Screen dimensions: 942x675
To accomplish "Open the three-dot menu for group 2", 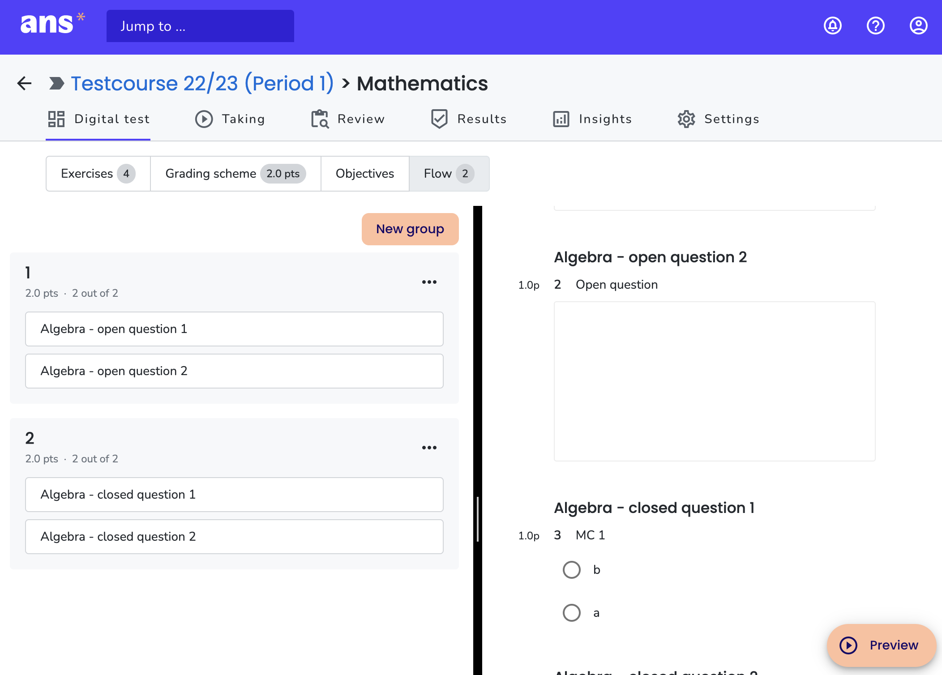I will (429, 448).
